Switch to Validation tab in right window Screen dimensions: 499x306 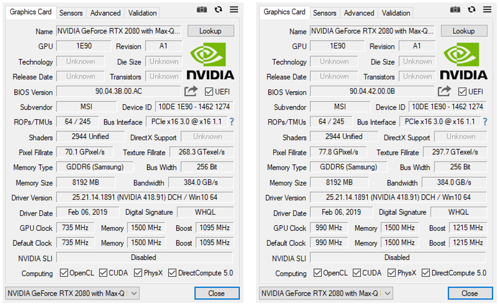[x=396, y=13]
